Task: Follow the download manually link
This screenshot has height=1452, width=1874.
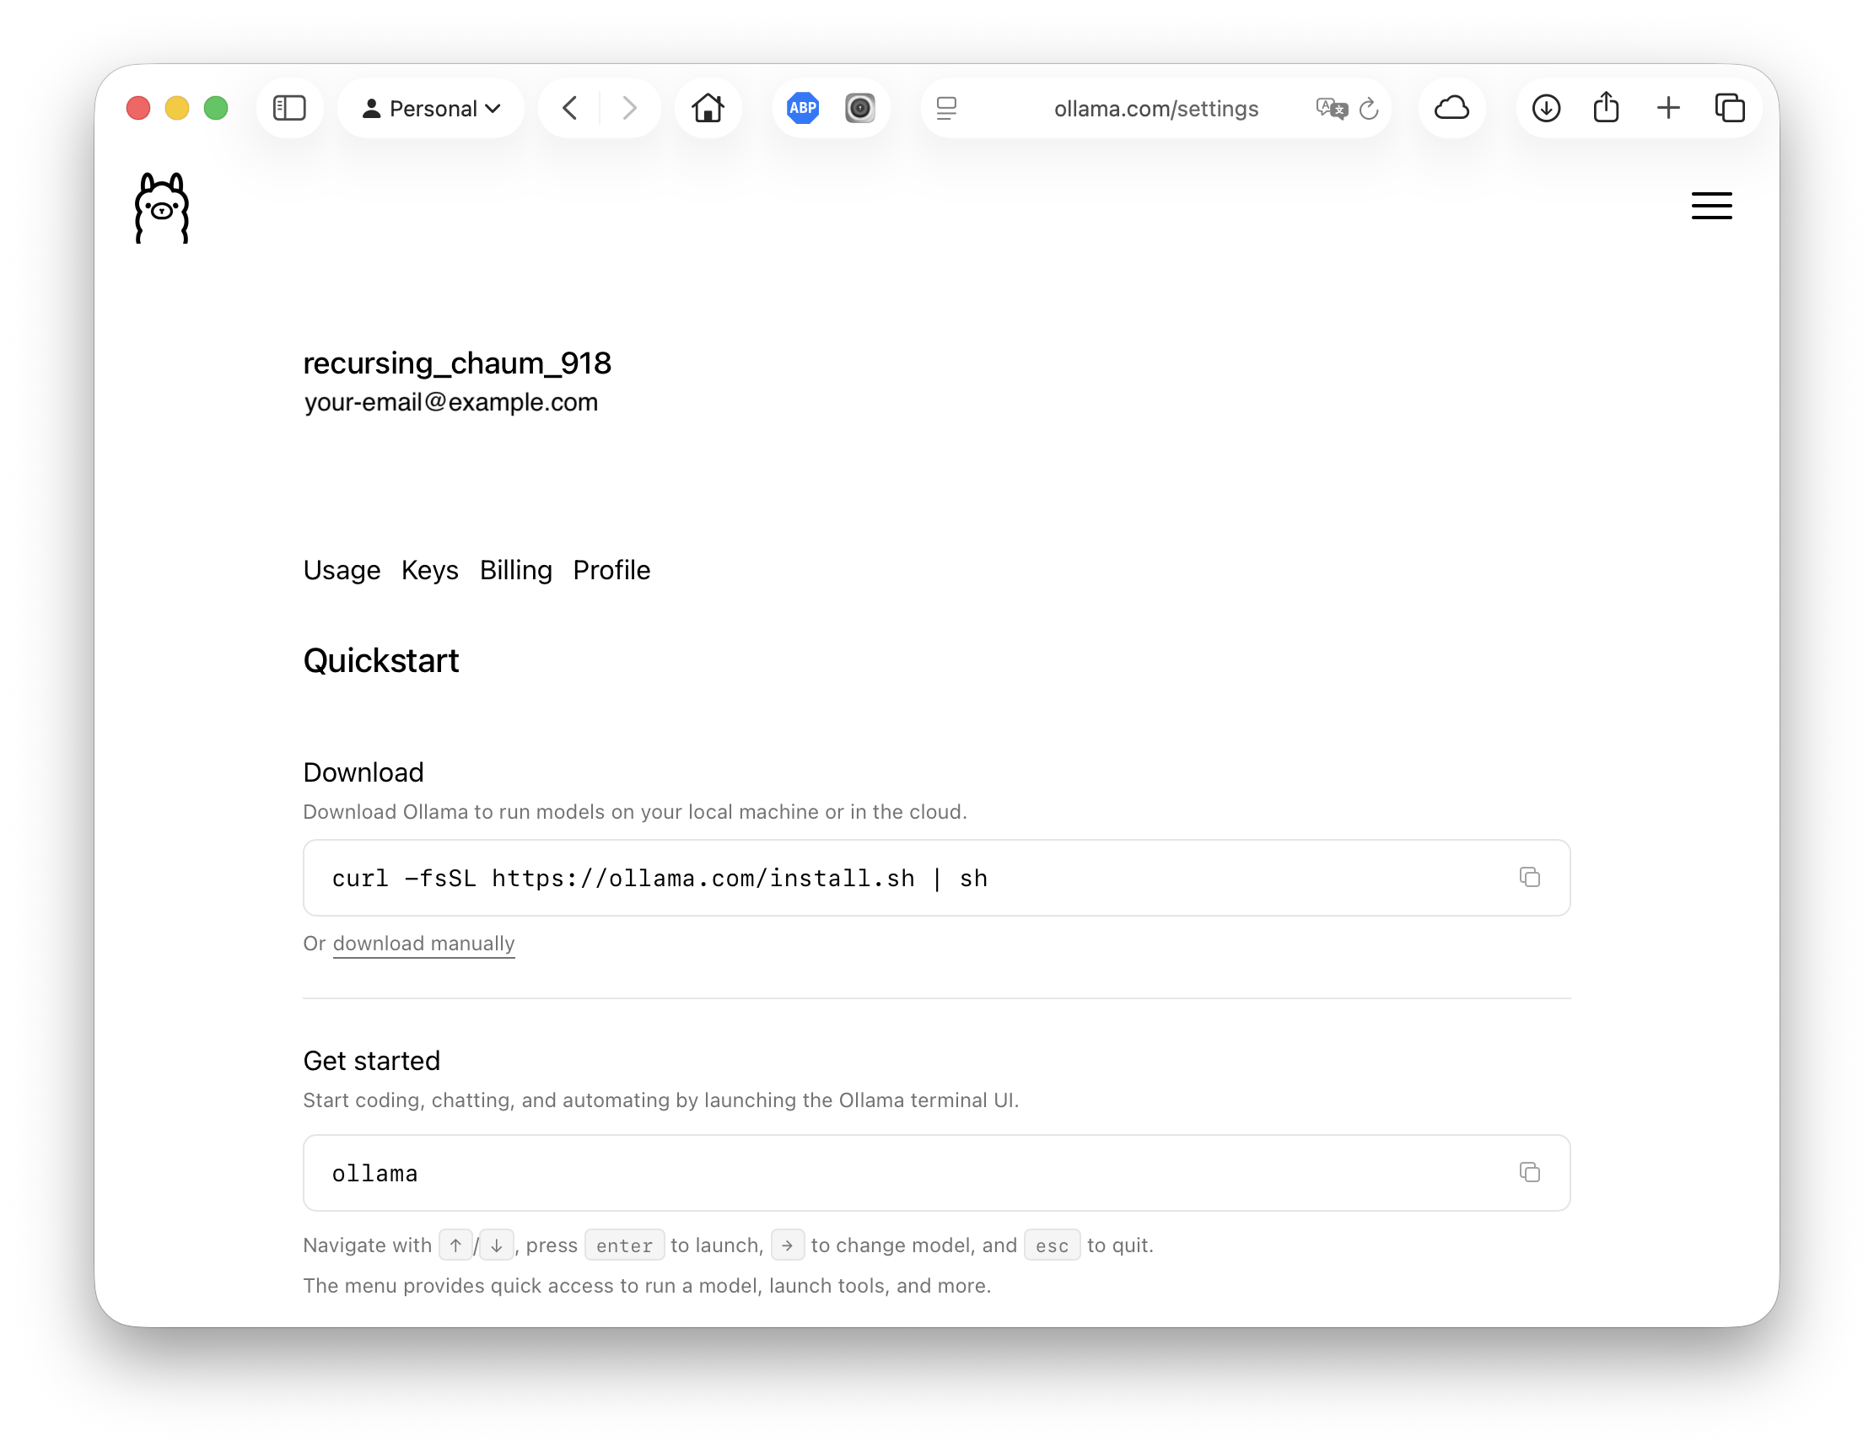Action: pyautogui.click(x=424, y=944)
